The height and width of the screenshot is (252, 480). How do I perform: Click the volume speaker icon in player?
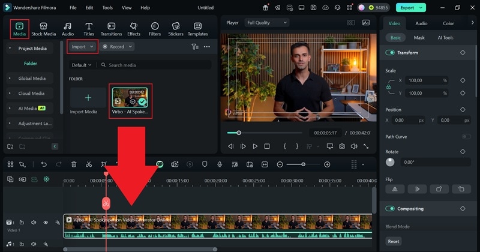pyautogui.click(x=354, y=146)
